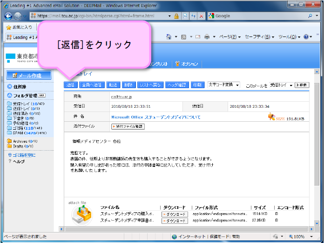The width and height of the screenshot is (324, 243).
Task: Download the スチューデントメディア申請書 attachment
Action: pos(175,221)
